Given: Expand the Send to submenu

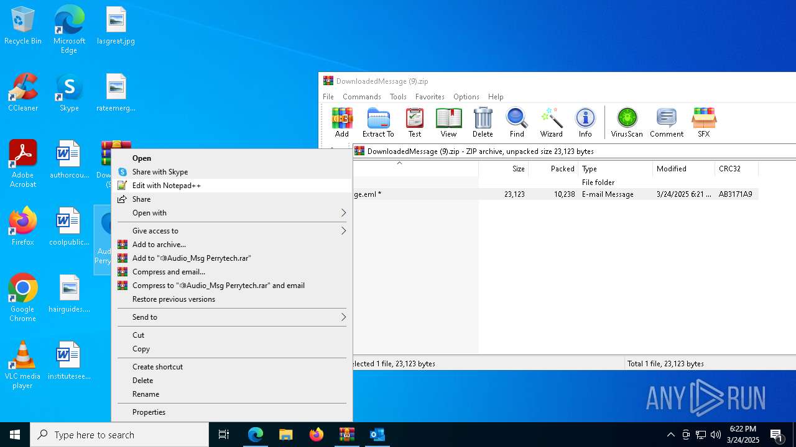Looking at the screenshot, I should click(x=232, y=317).
